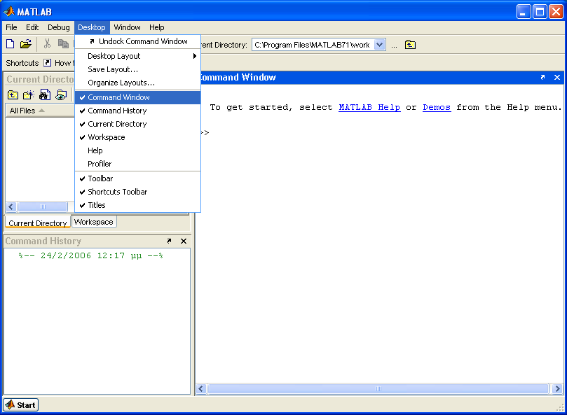Uncheck Current Directory in Desktop menu
Viewport: 567px width, 415px height.
(x=138, y=125)
